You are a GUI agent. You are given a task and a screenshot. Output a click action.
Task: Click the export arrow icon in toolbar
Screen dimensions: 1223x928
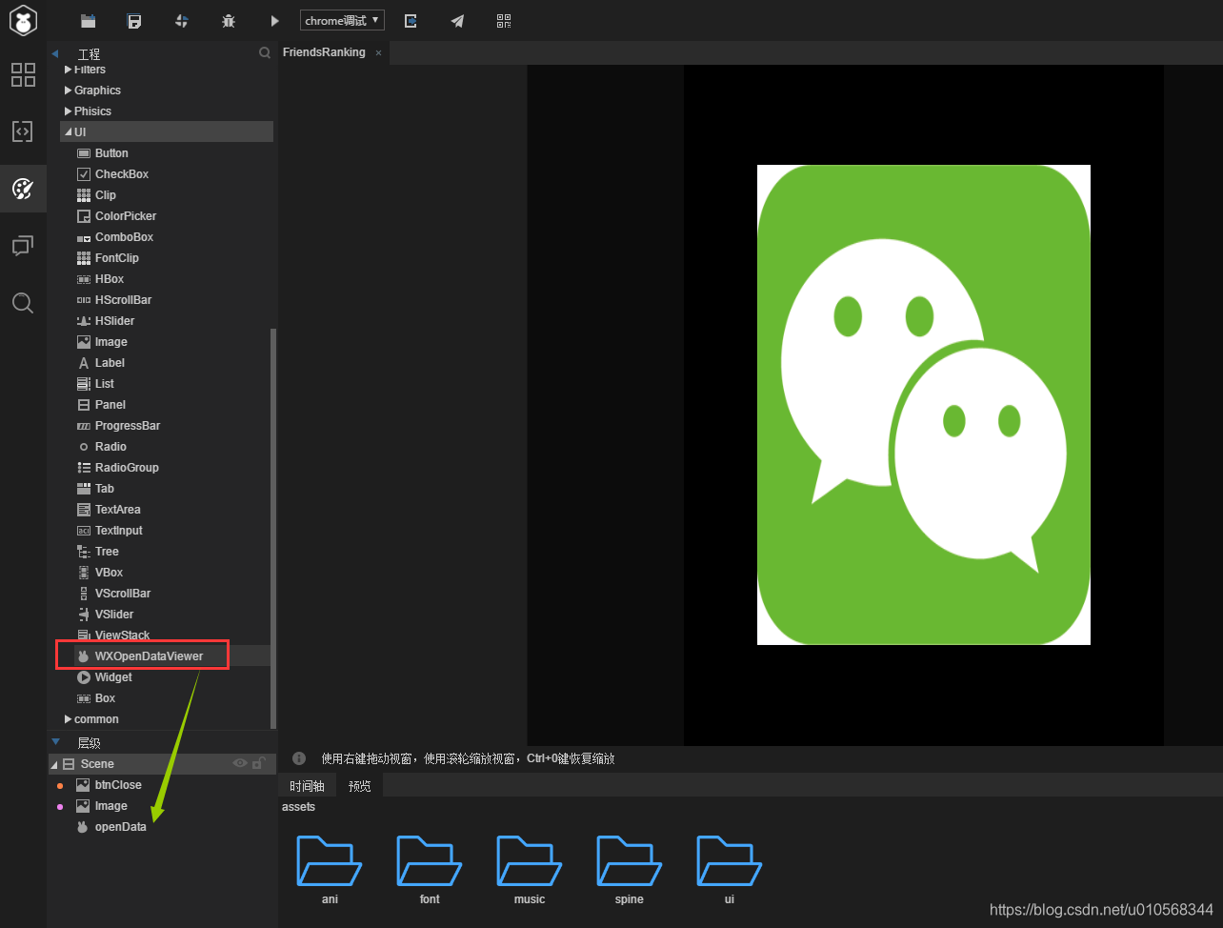(x=411, y=21)
